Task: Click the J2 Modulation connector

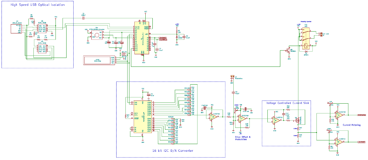Action: 232,77
